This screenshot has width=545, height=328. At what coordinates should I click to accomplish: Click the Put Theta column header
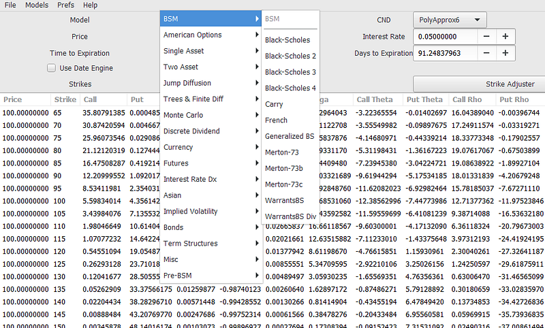click(x=426, y=99)
